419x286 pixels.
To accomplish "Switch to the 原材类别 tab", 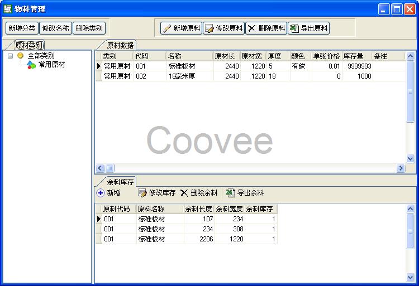I will click(x=29, y=45).
